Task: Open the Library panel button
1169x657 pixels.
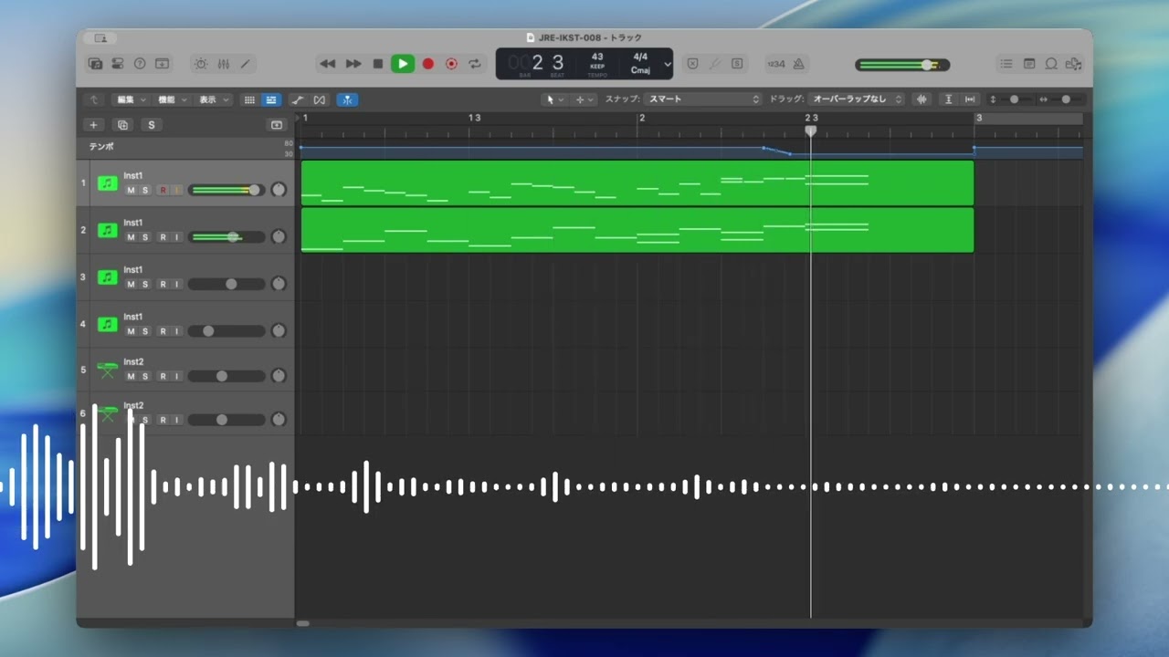Action: point(95,64)
